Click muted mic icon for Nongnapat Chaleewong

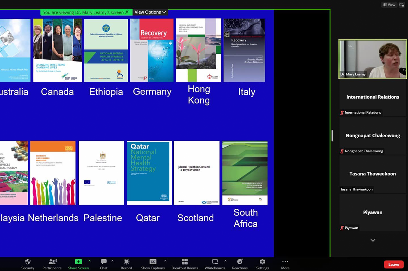[x=342, y=151]
